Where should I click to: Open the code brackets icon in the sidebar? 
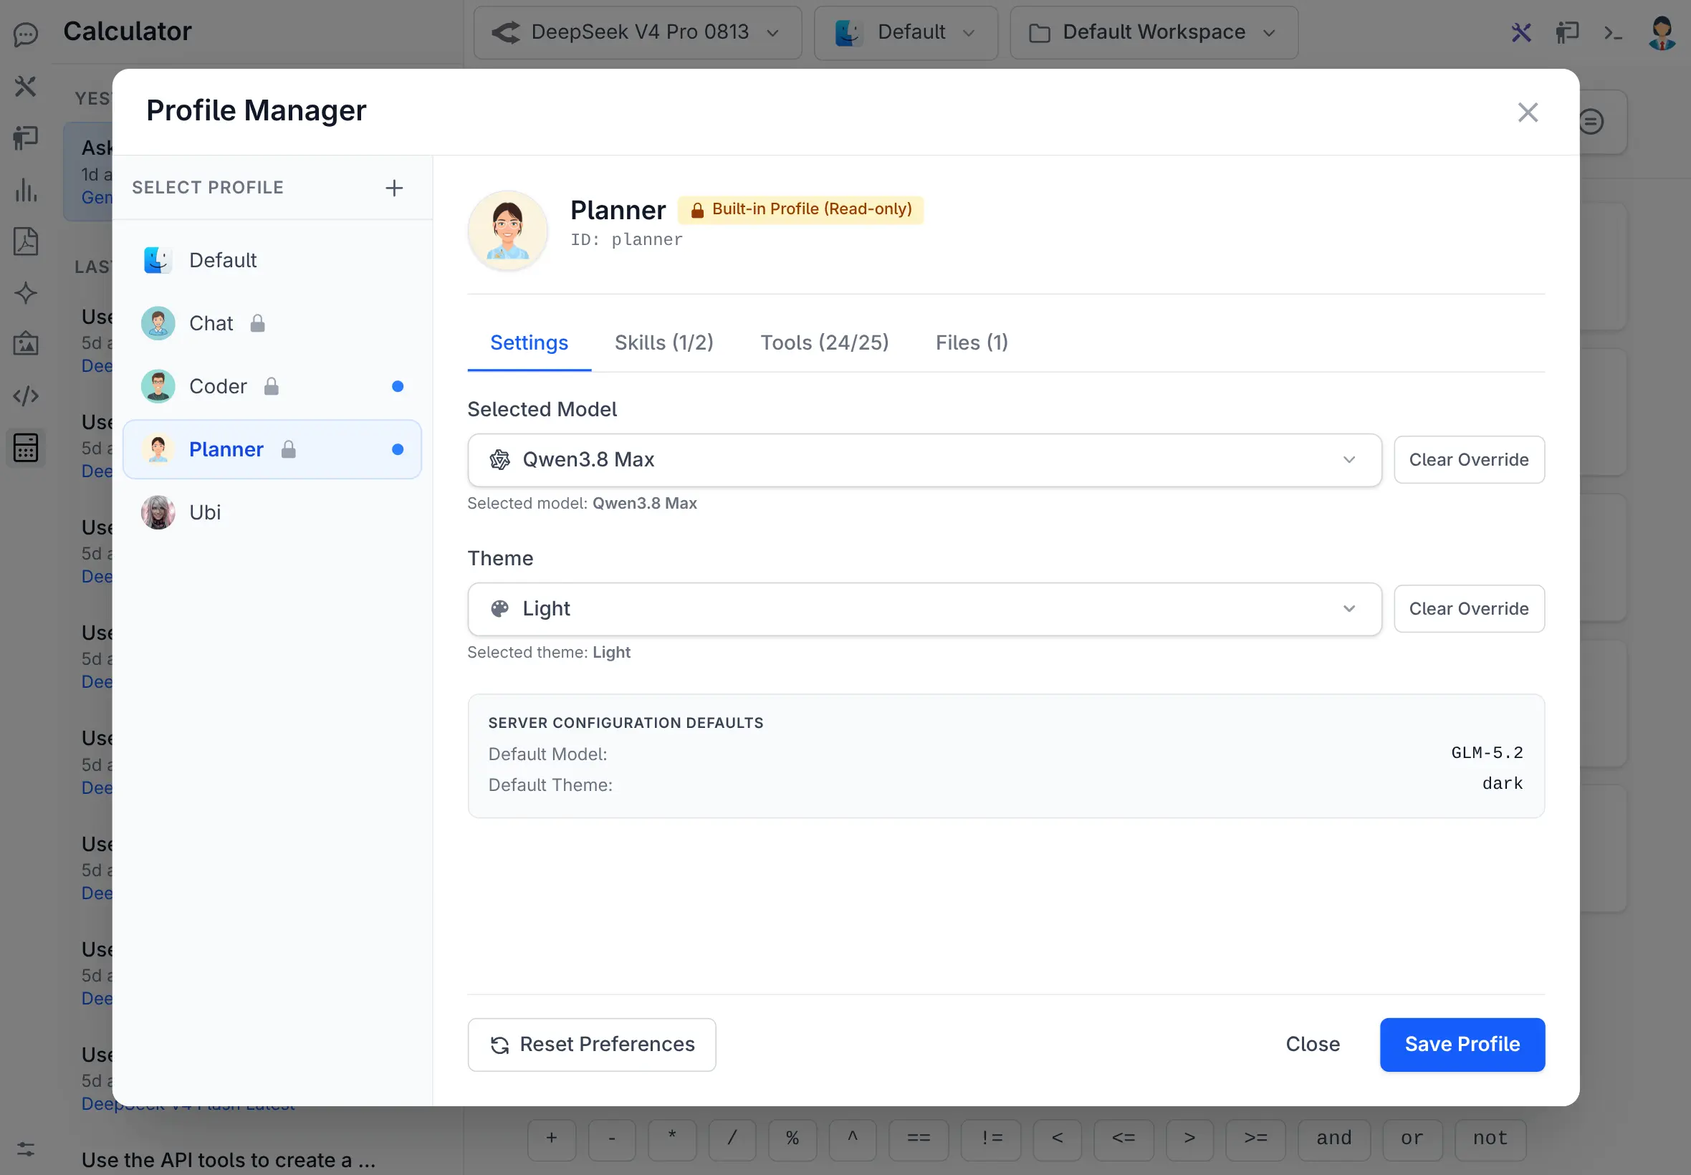[26, 396]
